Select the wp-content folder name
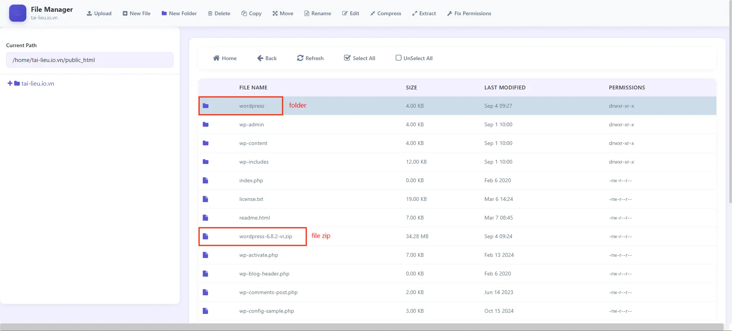732x331 pixels. tap(253, 143)
